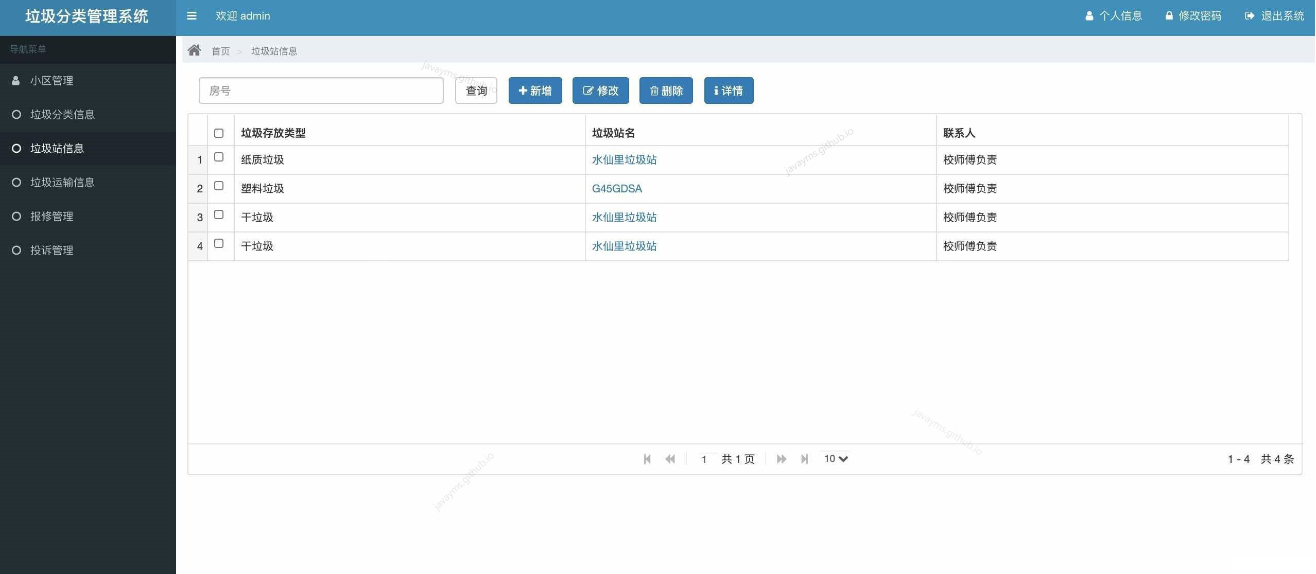Click the 新增 button to add record
The image size is (1316, 574).
(x=534, y=91)
